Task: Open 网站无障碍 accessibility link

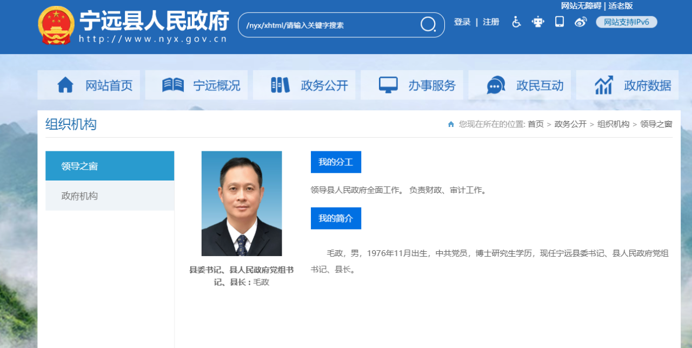Action: [581, 6]
